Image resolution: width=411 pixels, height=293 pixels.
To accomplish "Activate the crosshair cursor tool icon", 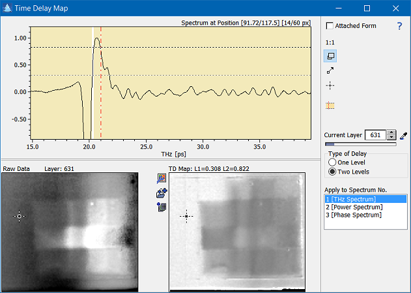I will click(331, 85).
